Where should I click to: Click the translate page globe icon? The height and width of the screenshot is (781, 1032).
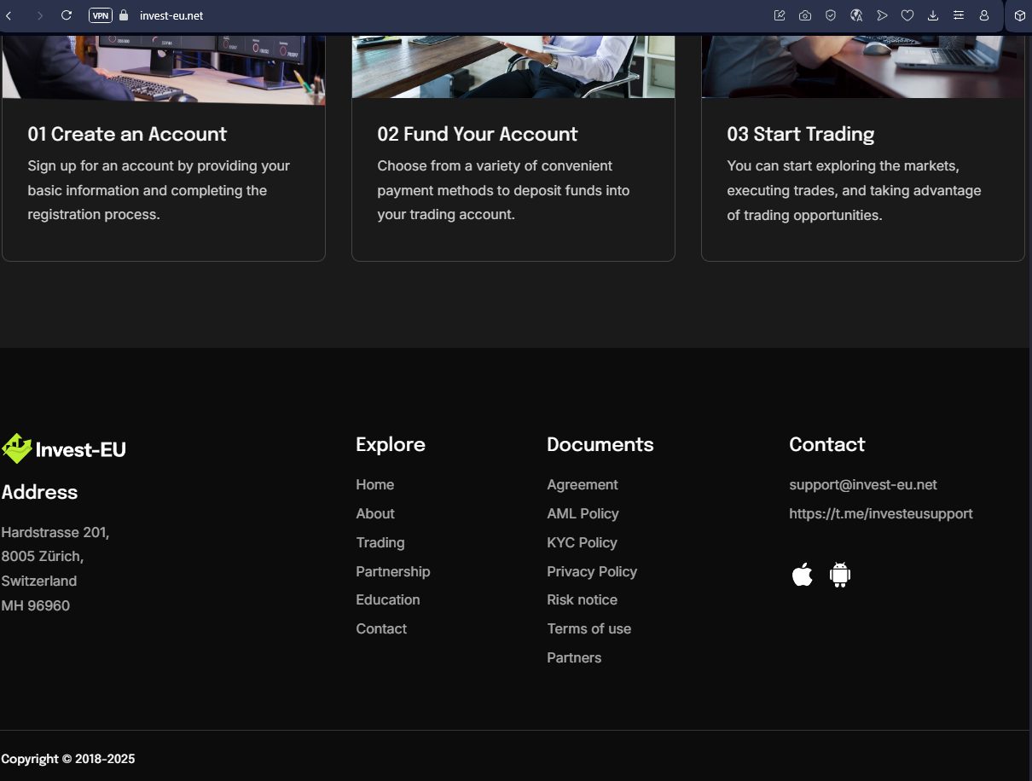point(856,15)
